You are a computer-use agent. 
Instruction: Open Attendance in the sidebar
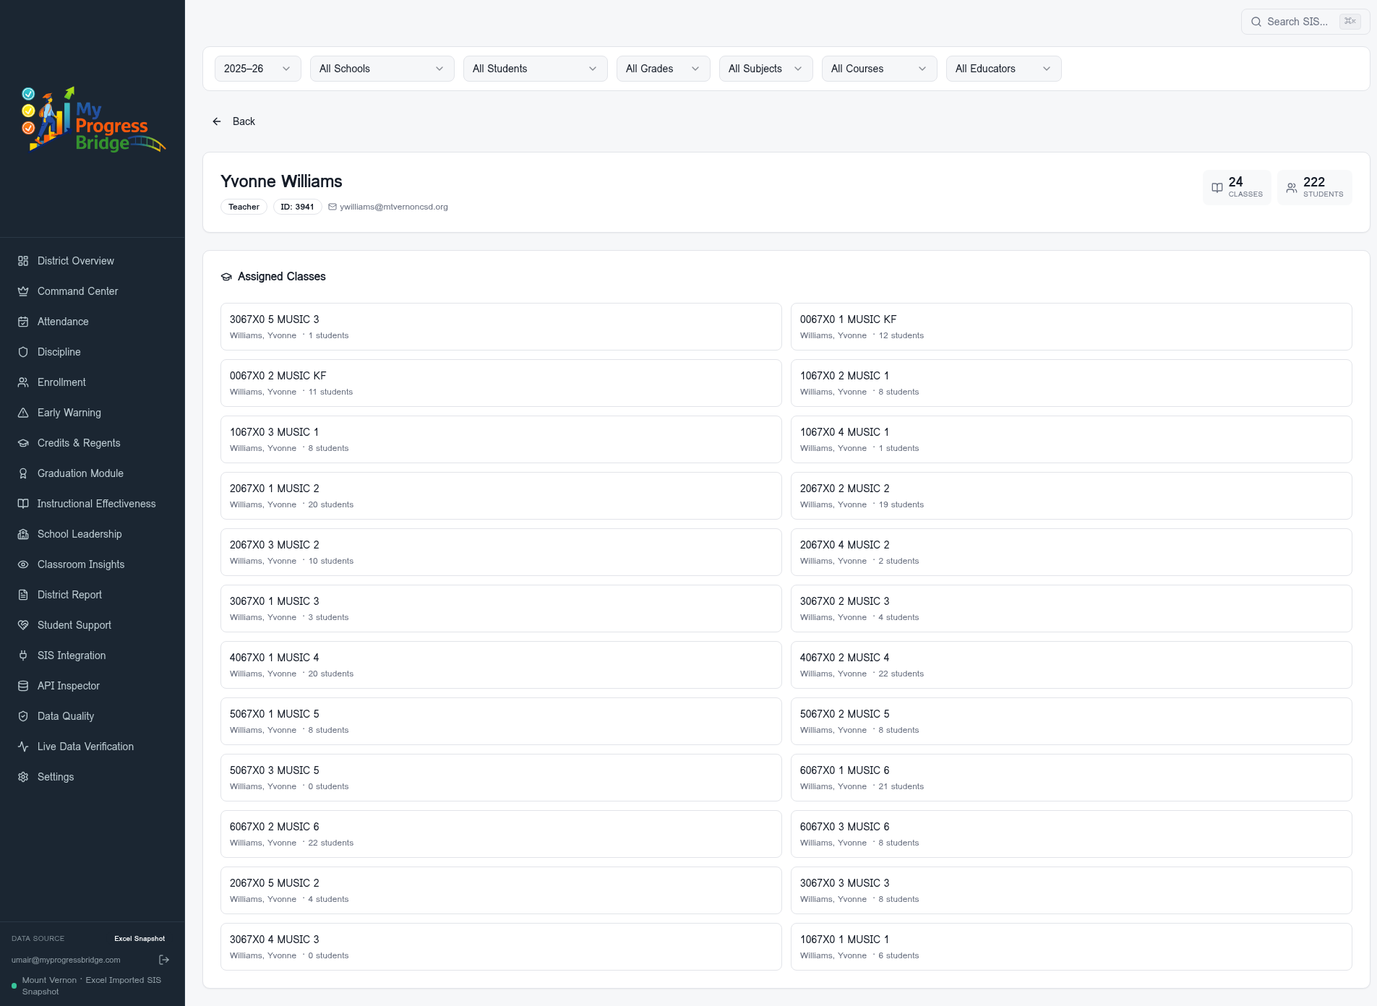click(x=93, y=322)
